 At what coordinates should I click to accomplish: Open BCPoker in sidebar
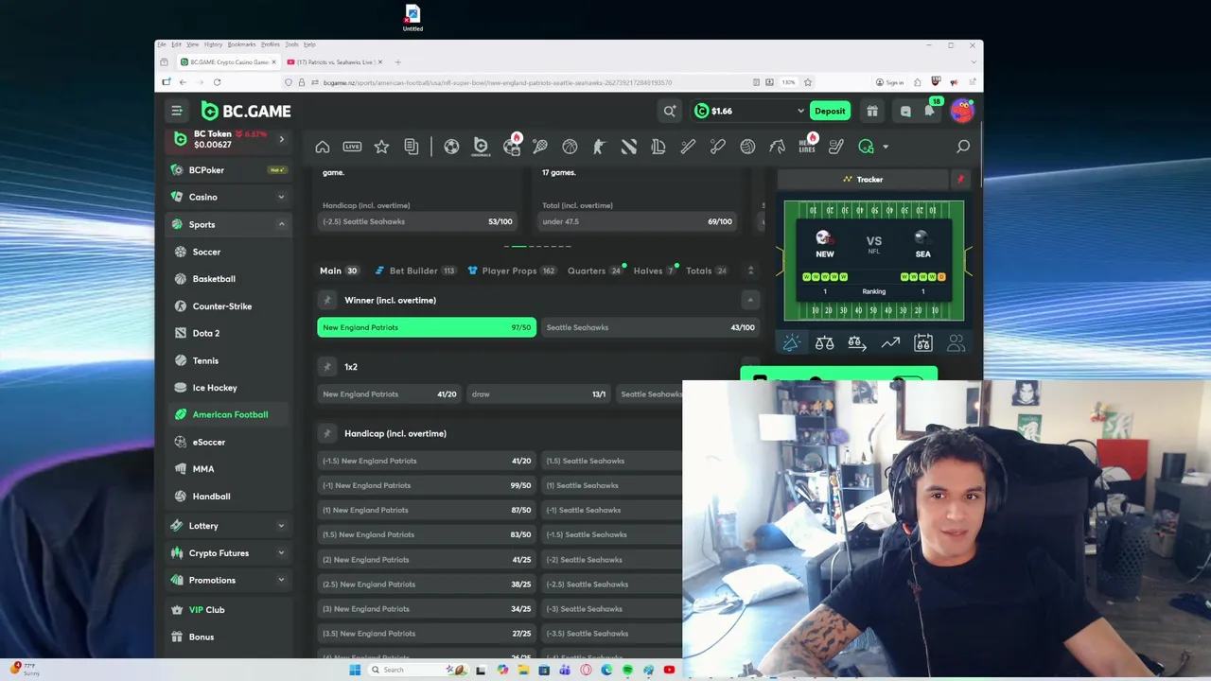coord(227,170)
